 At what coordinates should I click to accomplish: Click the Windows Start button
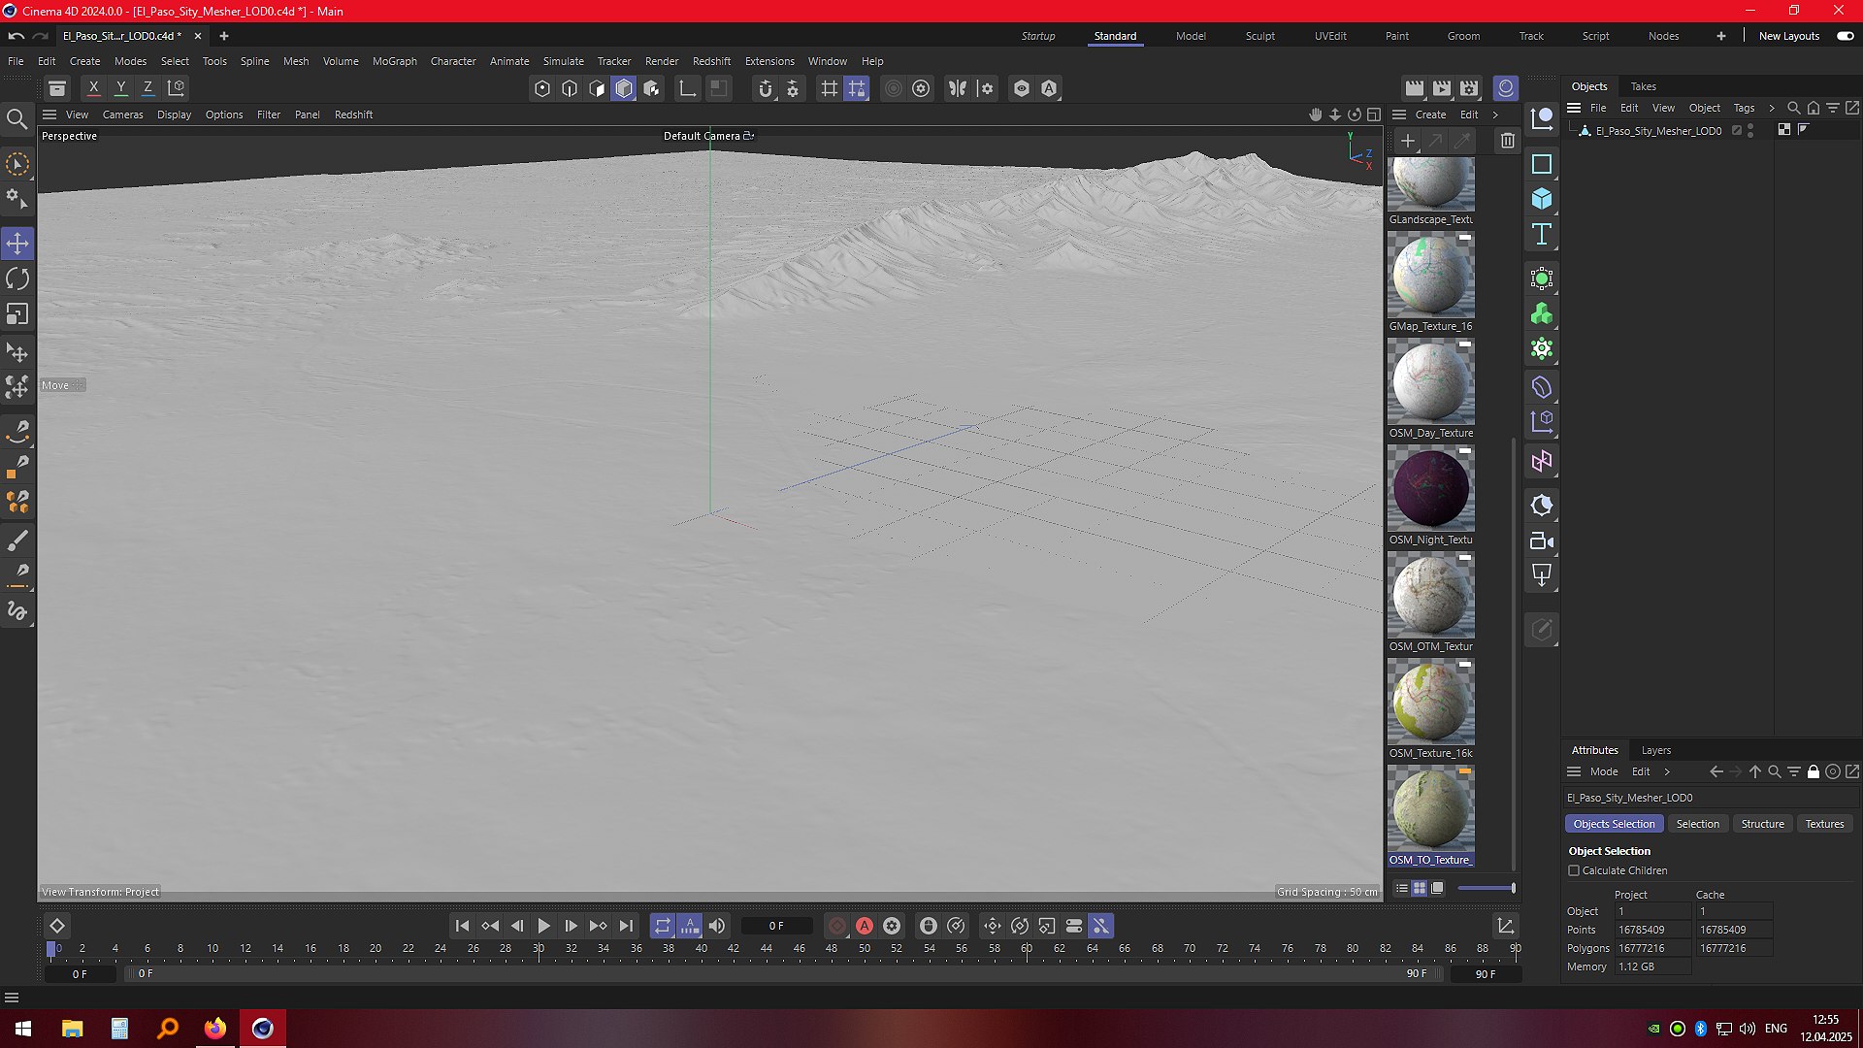pyautogui.click(x=23, y=1029)
